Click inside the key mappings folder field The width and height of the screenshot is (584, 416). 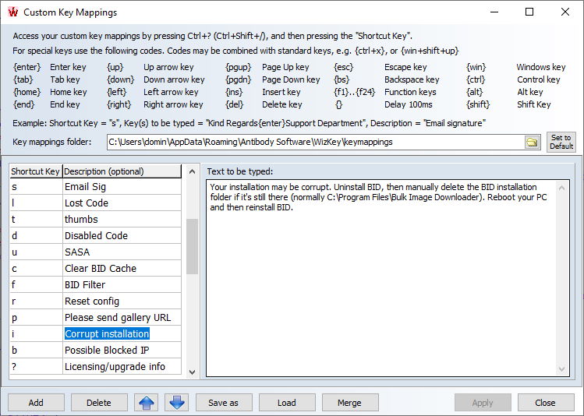312,143
